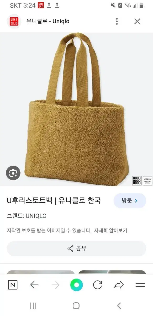Tap the fleece tote bag image
Viewport: 153px width, 316px height.
click(76, 109)
